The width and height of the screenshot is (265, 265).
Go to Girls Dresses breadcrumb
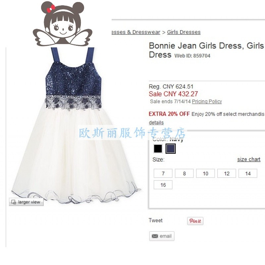pyautogui.click(x=184, y=32)
